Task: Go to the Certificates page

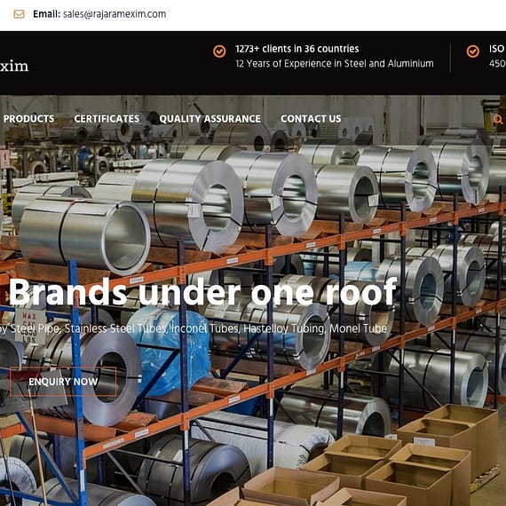Action: point(107,119)
